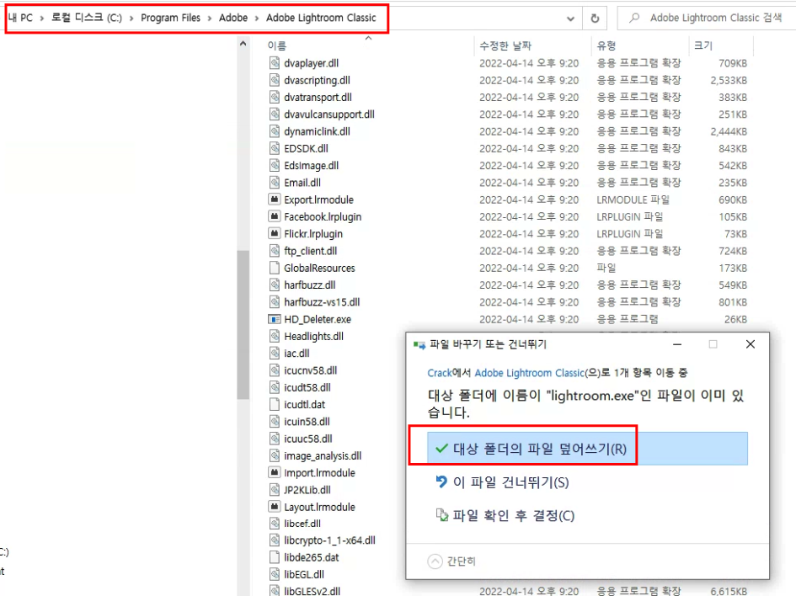Minimize the file replace dialog

677,344
